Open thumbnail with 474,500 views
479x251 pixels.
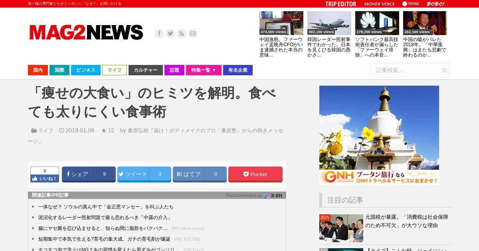[281, 23]
